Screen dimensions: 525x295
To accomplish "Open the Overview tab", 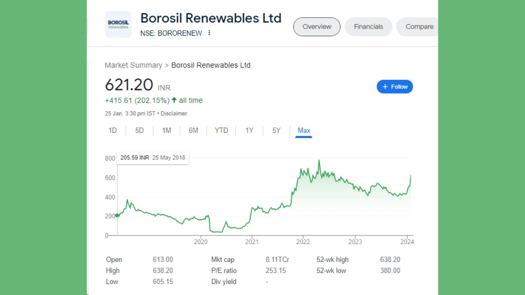I will 317,27.
